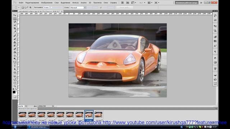The image size is (230, 129).
Task: Select the Dodge tool
Action: point(15,59)
